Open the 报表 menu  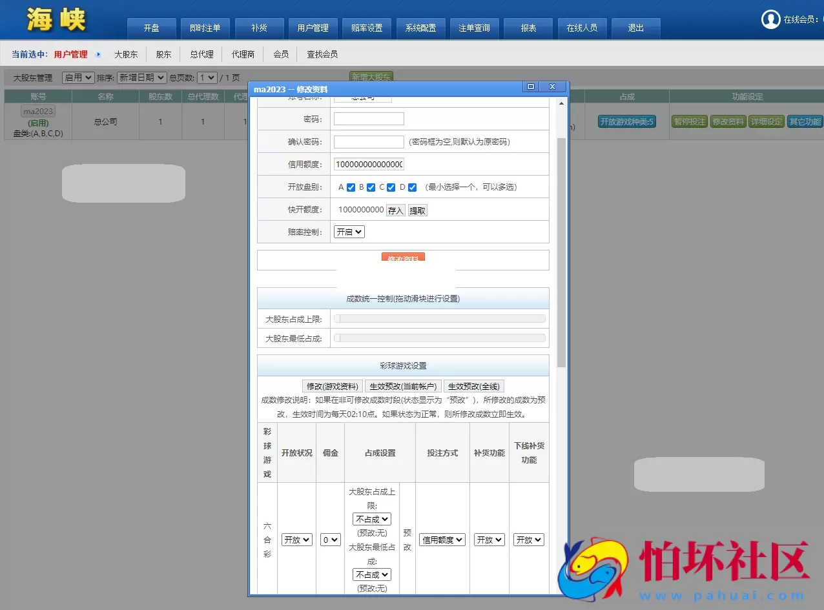[x=528, y=28]
